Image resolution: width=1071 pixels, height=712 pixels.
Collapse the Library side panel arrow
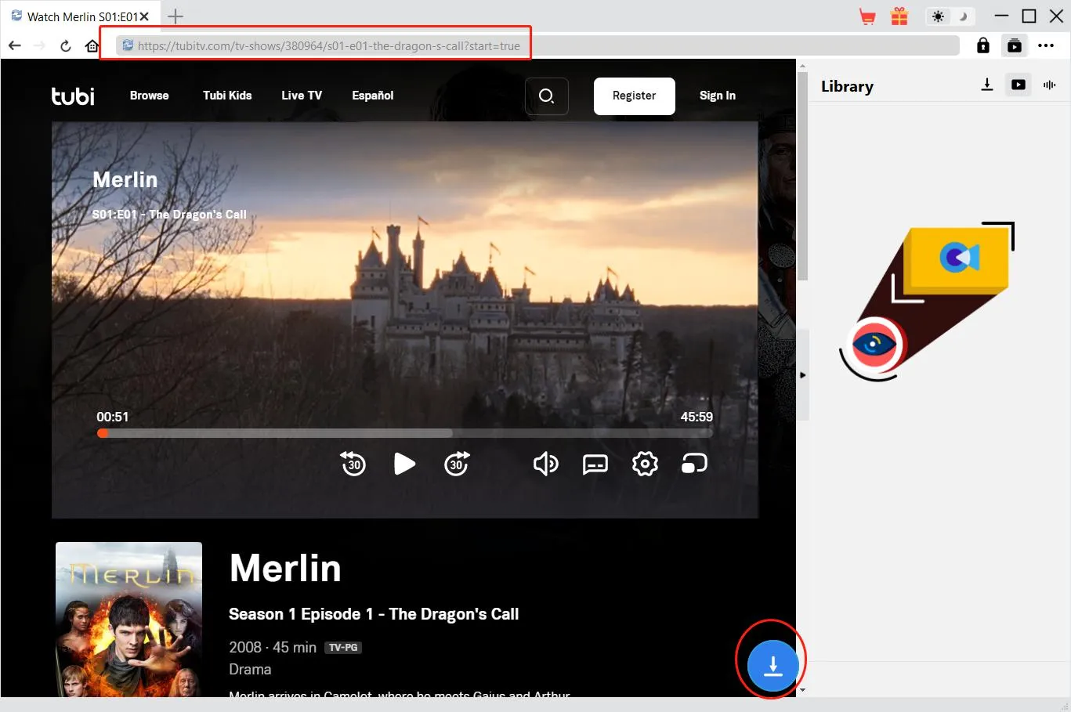(802, 375)
